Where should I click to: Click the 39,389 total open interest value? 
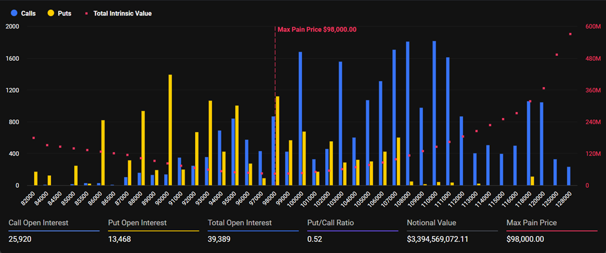point(219,239)
